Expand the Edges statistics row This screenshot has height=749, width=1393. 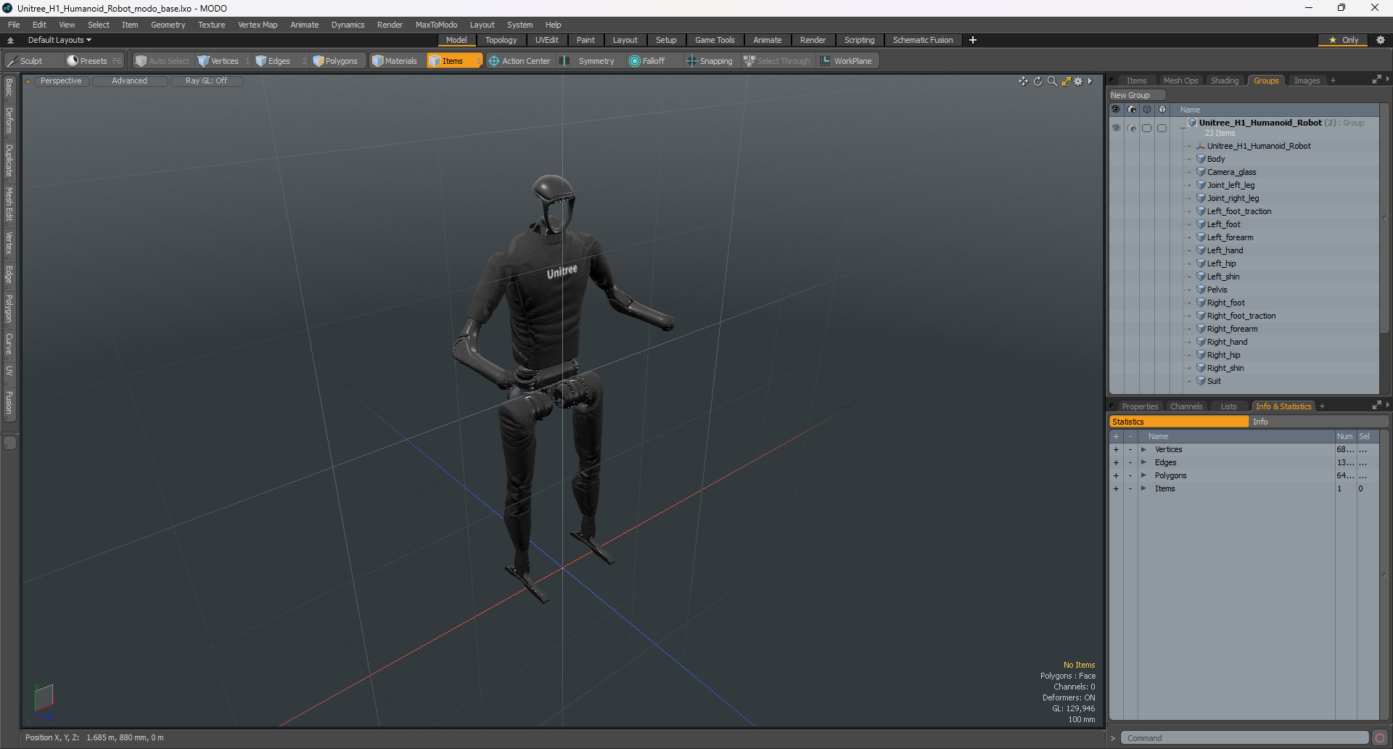(x=1143, y=462)
